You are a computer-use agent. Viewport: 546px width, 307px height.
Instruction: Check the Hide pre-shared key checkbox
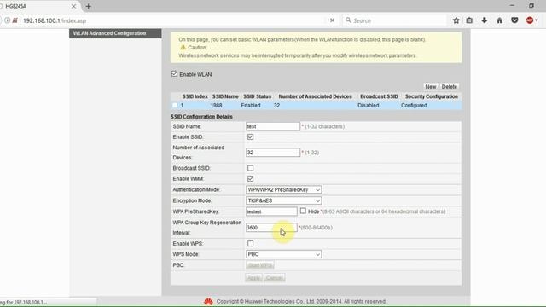[303, 211]
